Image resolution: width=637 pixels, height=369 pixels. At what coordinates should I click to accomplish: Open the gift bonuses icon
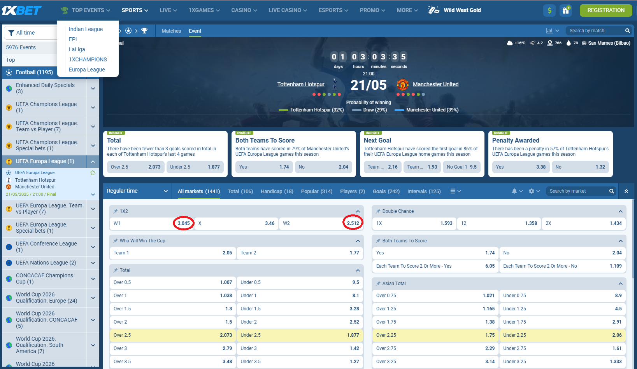565,10
